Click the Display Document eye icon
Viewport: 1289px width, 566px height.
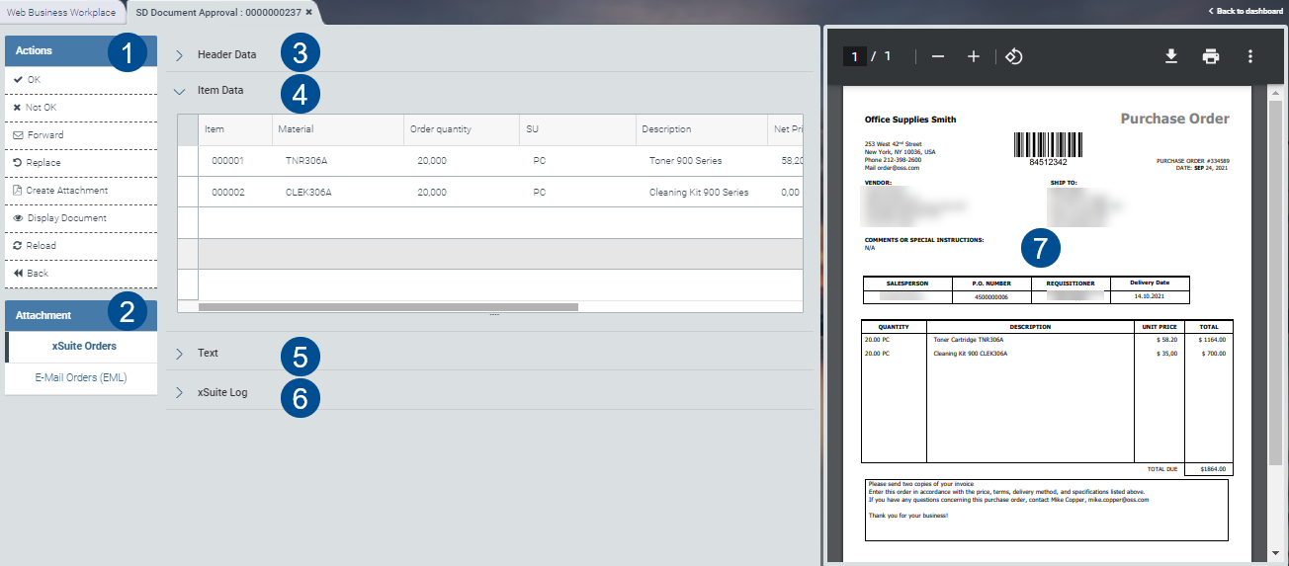coord(18,217)
